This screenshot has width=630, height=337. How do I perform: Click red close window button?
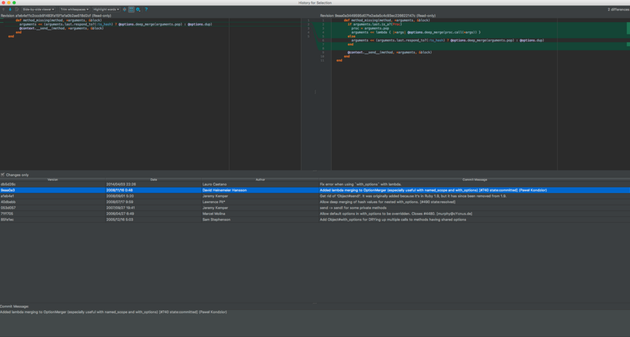coord(3,2)
